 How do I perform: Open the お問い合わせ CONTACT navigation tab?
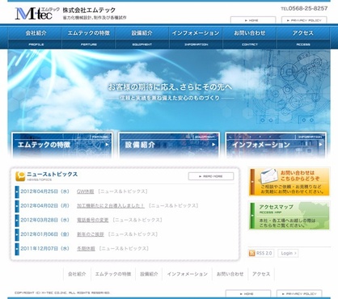250,38
